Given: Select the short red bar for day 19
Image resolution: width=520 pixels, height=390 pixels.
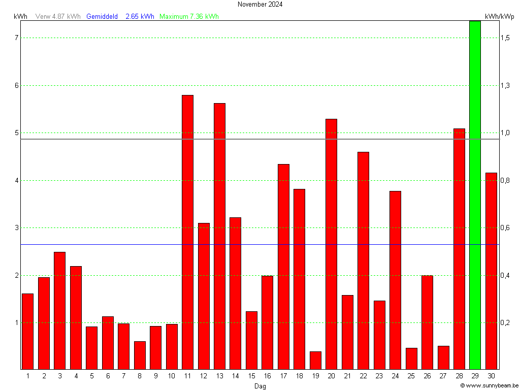Looking at the screenshot, I should tap(315, 361).
